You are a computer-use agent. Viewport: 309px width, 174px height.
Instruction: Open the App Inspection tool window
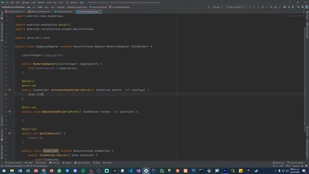click(x=82, y=163)
